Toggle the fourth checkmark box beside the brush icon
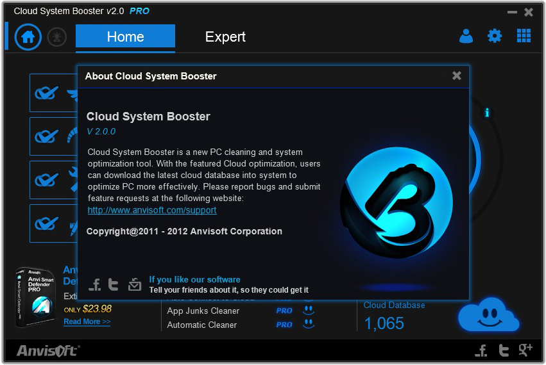 pos(46,223)
